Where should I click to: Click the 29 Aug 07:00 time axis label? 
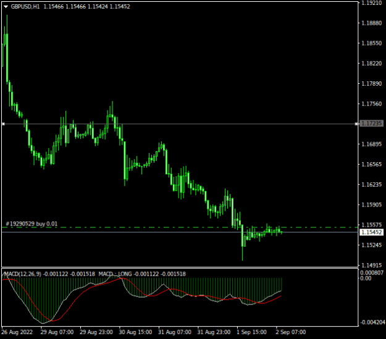57,332
